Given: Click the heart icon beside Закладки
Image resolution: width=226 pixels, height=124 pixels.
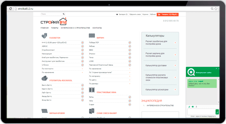Looking at the screenshot, I should (117, 15).
